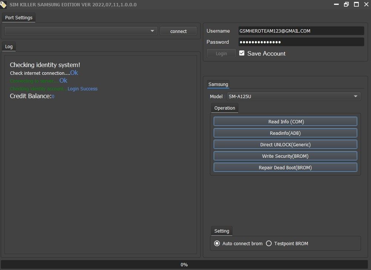
Task: Open the Port Settings tab
Action: (19, 18)
